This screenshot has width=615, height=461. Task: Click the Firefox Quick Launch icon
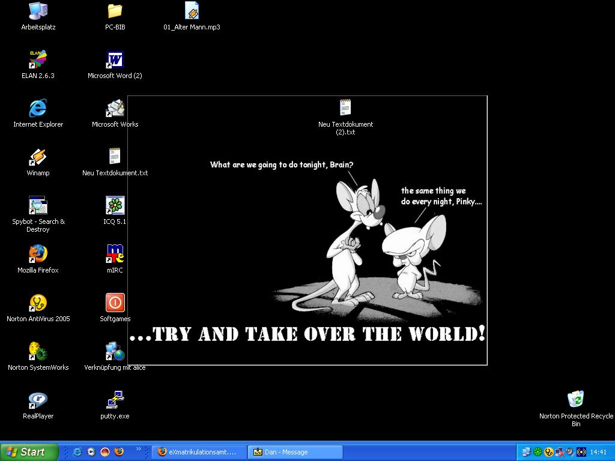point(119,452)
